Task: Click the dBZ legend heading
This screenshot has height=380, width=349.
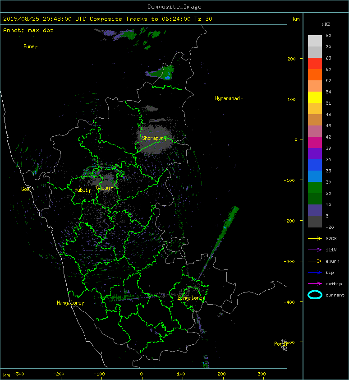Action: [x=326, y=24]
